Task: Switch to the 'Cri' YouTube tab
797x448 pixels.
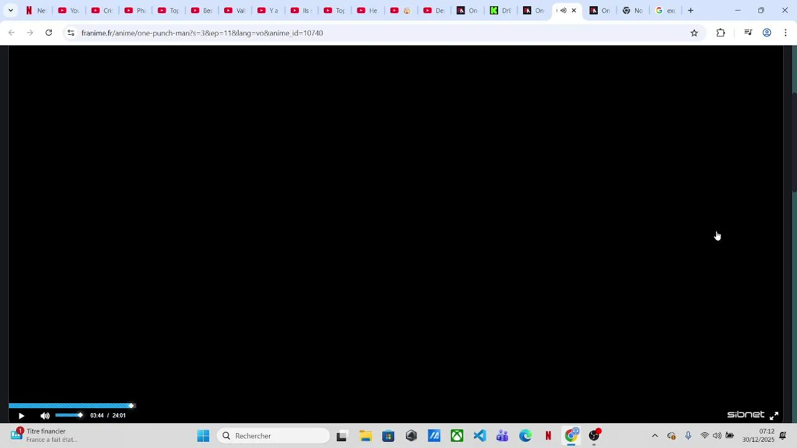Action: pyautogui.click(x=102, y=11)
